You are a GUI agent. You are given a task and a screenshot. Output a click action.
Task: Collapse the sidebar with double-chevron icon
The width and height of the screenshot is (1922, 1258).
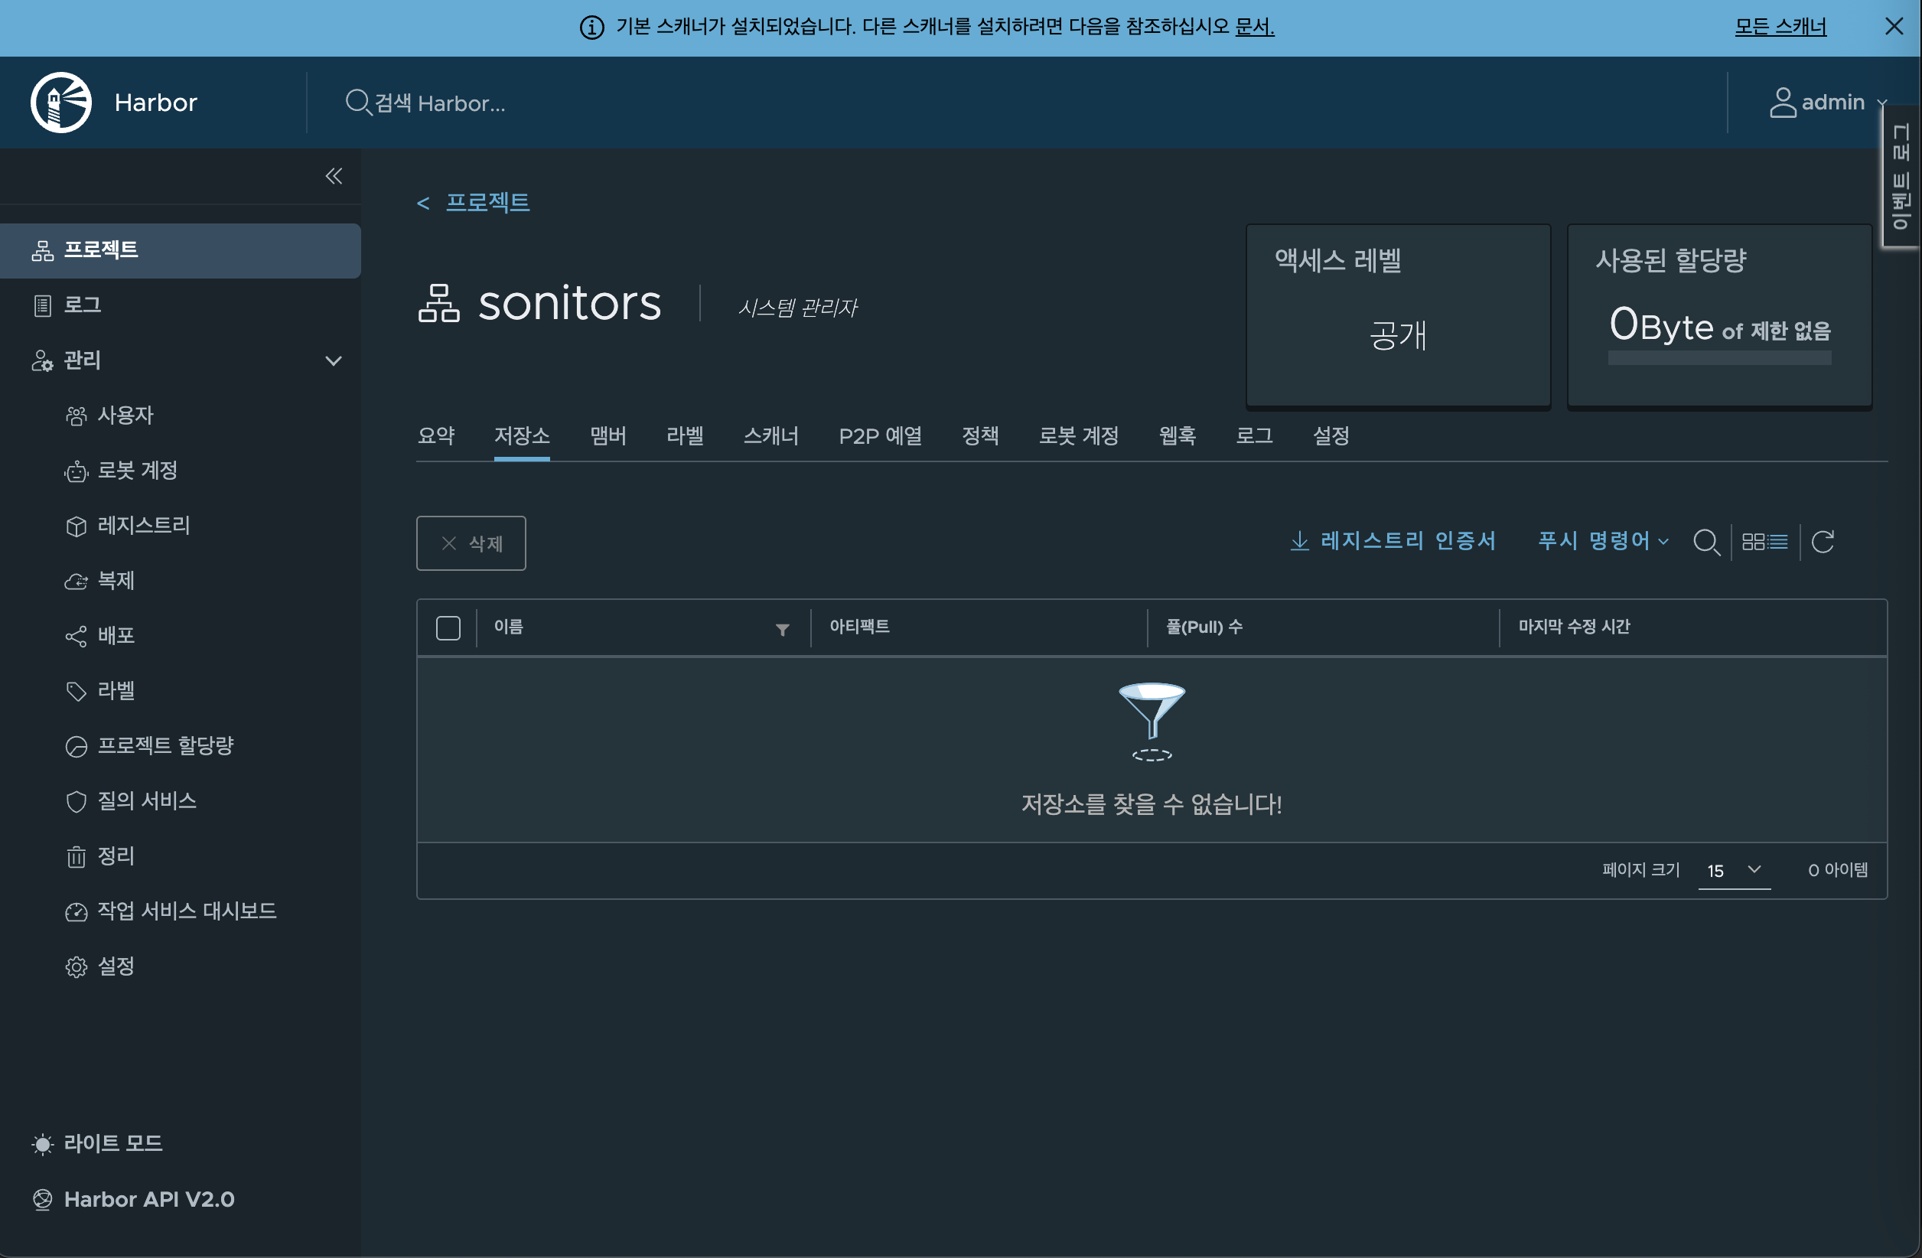(334, 176)
